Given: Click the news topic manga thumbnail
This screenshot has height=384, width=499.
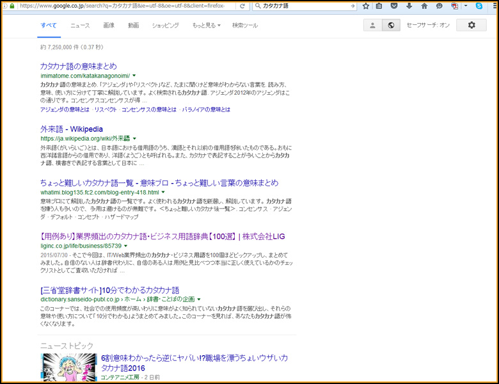Looking at the screenshot, I should (68, 367).
